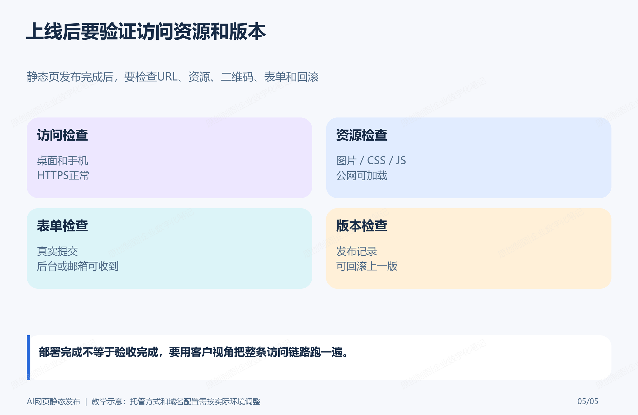The image size is (638, 415).
Task: Click the 资源检查 card heading
Action: pos(362,135)
